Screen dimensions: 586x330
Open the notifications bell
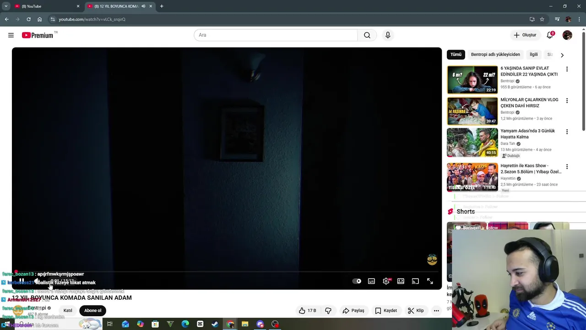[550, 35]
